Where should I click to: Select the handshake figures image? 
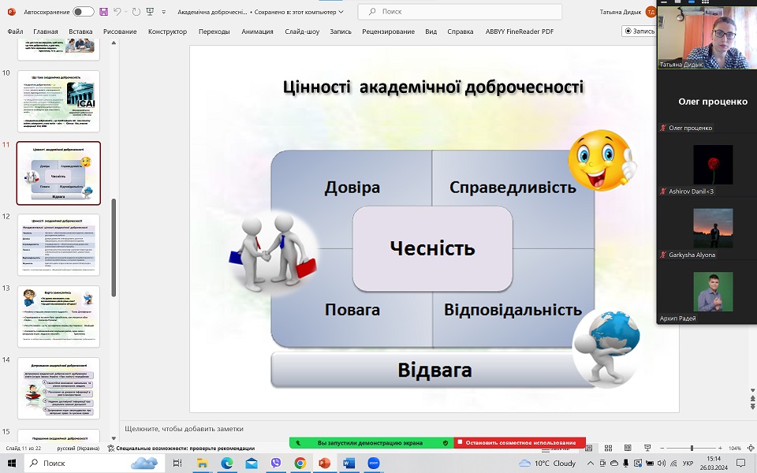(273, 253)
